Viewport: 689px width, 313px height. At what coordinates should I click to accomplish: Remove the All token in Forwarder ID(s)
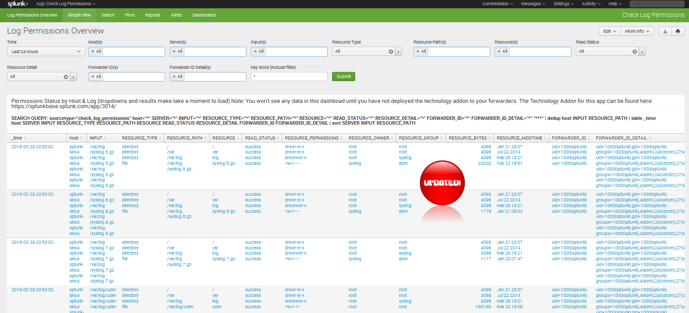click(93, 77)
